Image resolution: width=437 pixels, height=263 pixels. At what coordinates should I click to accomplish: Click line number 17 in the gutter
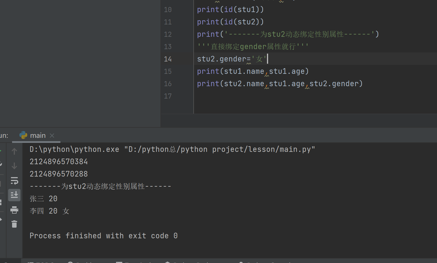[168, 96]
